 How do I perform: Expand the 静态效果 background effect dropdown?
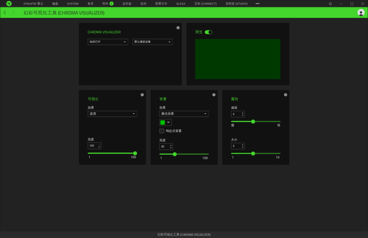click(x=184, y=114)
